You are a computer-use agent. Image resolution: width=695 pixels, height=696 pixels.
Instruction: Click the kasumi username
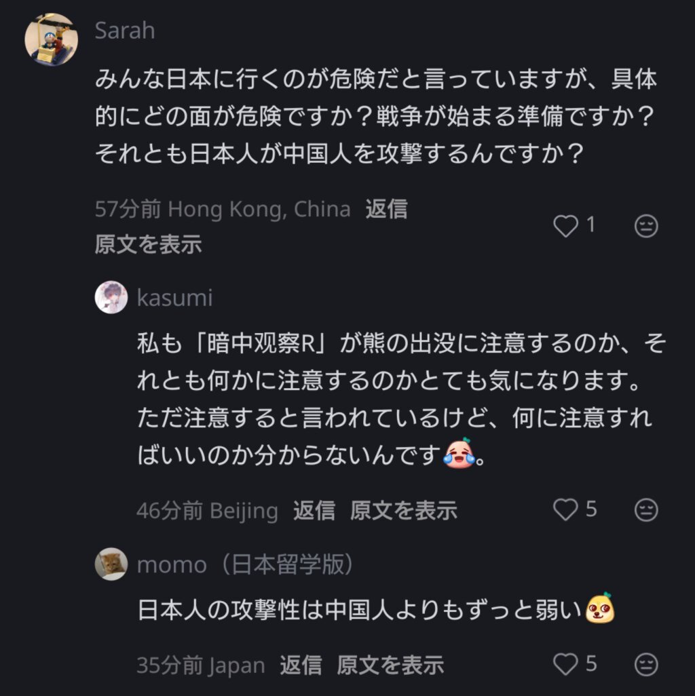click(174, 298)
